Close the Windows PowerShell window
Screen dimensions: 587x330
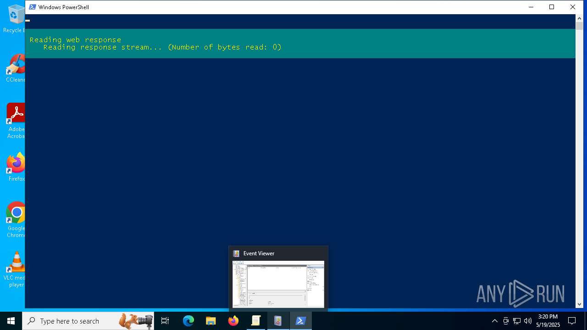(573, 7)
